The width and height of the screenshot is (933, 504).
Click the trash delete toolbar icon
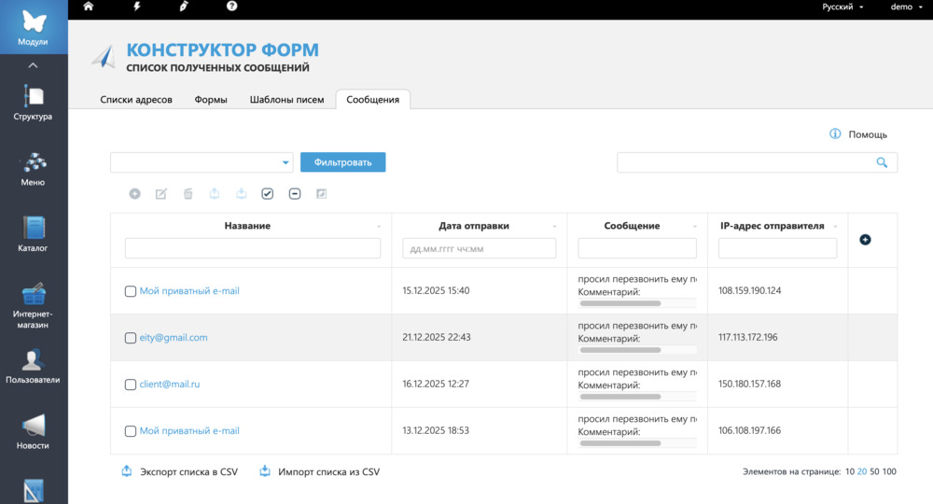(188, 193)
